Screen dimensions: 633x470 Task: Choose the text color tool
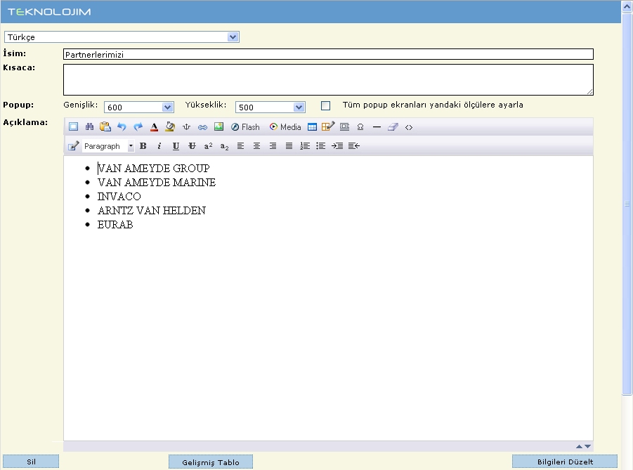154,126
